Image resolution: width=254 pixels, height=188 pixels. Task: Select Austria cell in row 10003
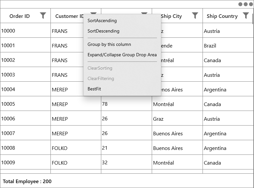click(x=228, y=74)
